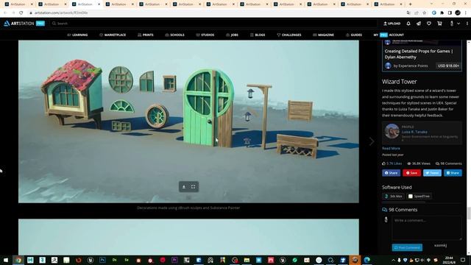
Task: Click the blue Share button
Action: (453, 173)
